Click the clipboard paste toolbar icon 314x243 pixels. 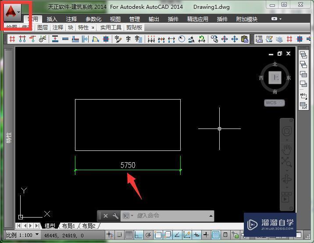coord(245,39)
